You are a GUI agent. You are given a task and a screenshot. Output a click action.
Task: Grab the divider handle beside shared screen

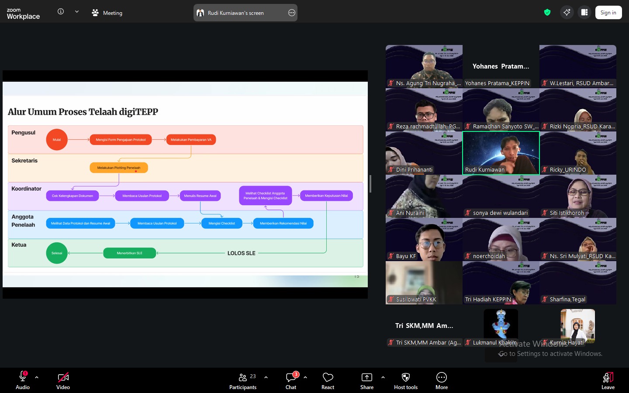pyautogui.click(x=370, y=184)
